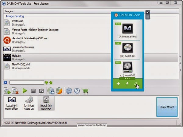This screenshot has height=137, width=183.
Task: Click the Create Disc Image icon
Action: pyautogui.click(x=51, y=91)
